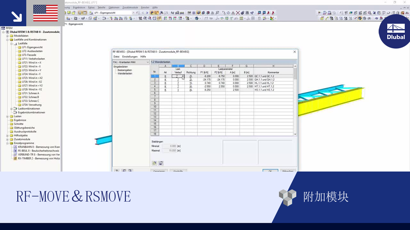Click table scrollbar up arrow

295,66
